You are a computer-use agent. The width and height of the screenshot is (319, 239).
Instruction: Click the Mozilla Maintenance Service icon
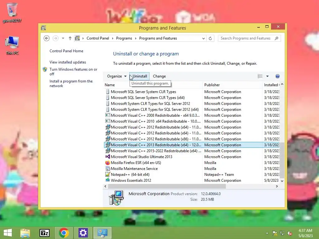(x=107, y=168)
